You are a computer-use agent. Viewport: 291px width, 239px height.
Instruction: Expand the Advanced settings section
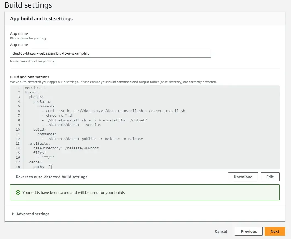(31, 214)
